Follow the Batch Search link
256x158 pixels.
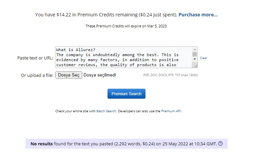[x=106, y=111]
